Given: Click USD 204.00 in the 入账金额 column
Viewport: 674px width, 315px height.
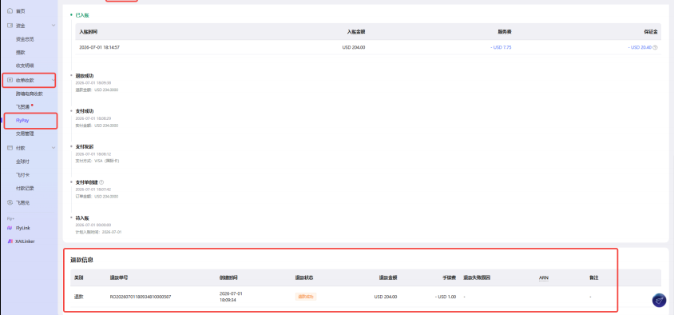Looking at the screenshot, I should pos(354,47).
